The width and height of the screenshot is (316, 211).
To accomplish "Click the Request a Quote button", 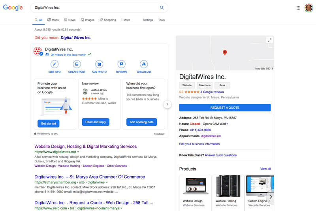I will pos(225,107).
